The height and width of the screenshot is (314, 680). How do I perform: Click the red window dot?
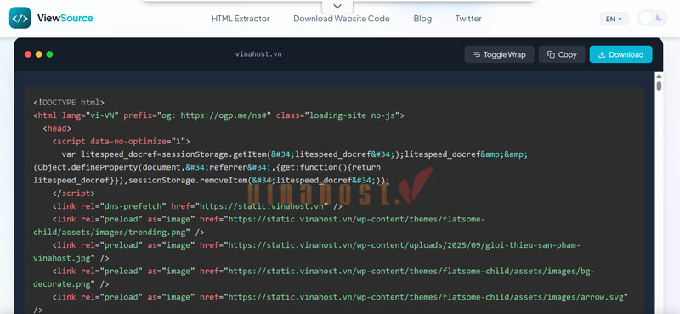[28, 54]
